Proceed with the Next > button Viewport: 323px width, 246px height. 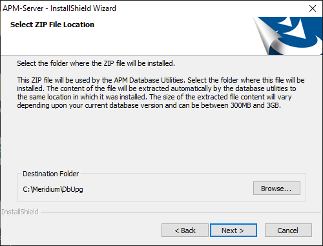click(233, 231)
